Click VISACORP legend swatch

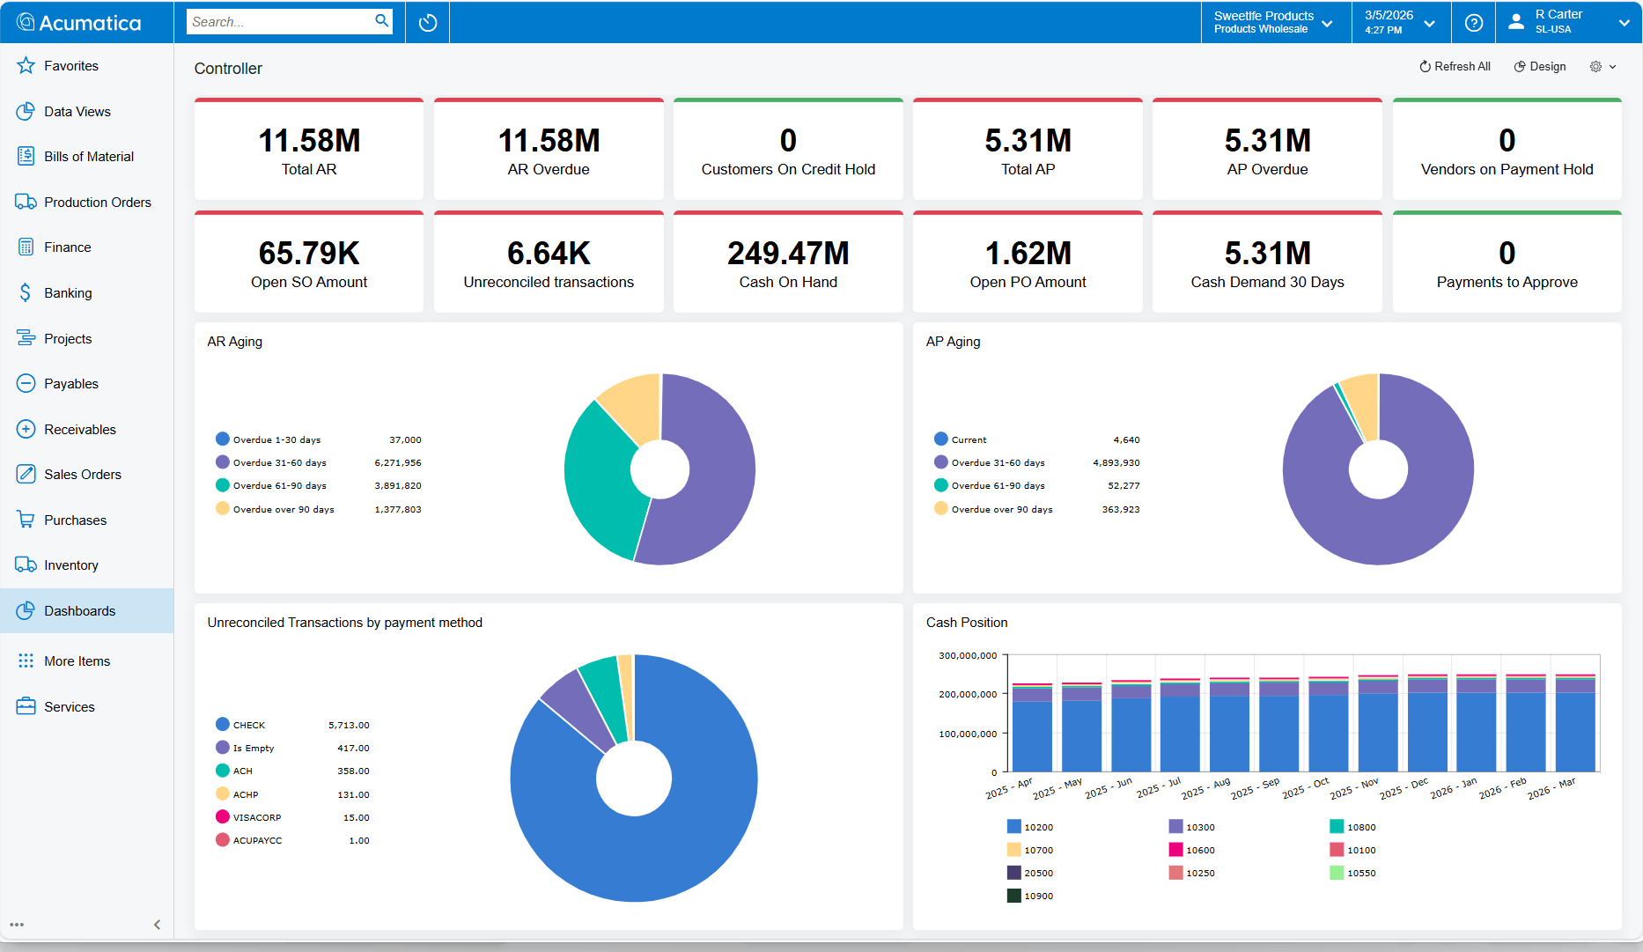tap(223, 816)
